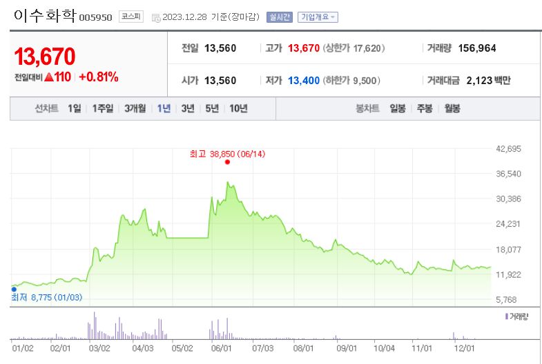Select the 1주일 line chart period
The height and width of the screenshot is (364, 542).
pos(103,109)
